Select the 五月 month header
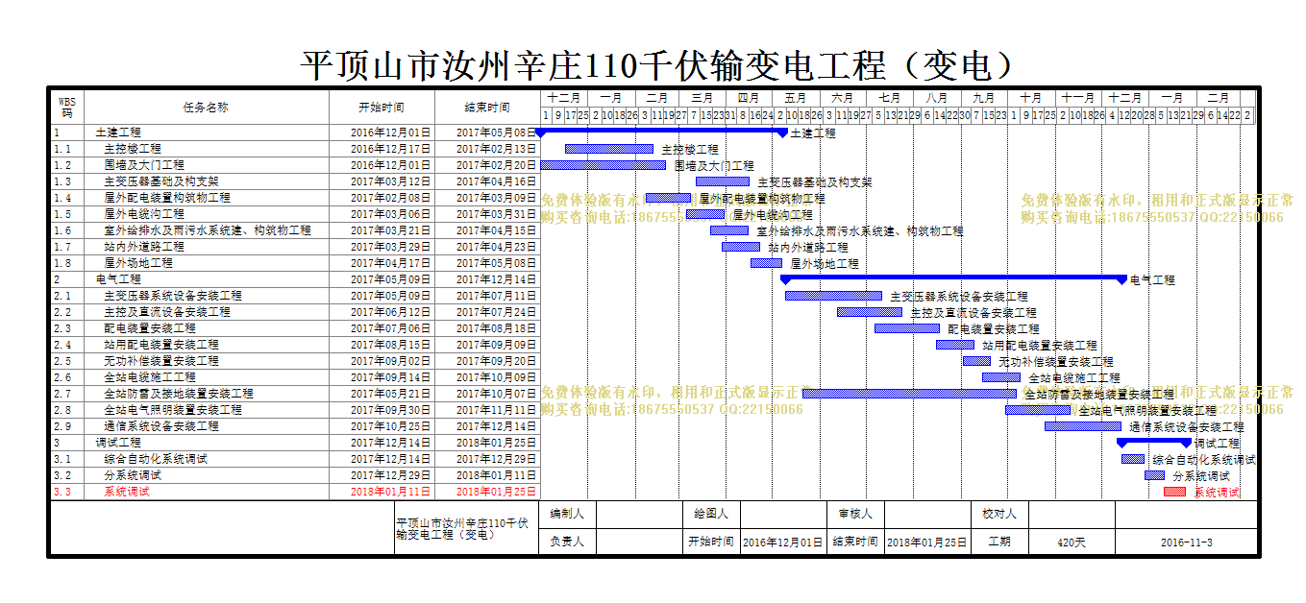The height and width of the screenshot is (603, 1306). point(795,98)
